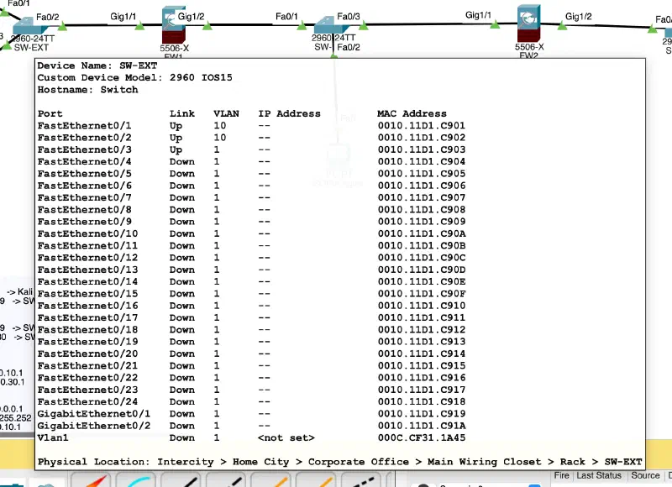Click MAC address 0010.11D1.C90A

422,233
